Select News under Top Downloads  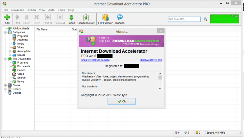point(21,82)
